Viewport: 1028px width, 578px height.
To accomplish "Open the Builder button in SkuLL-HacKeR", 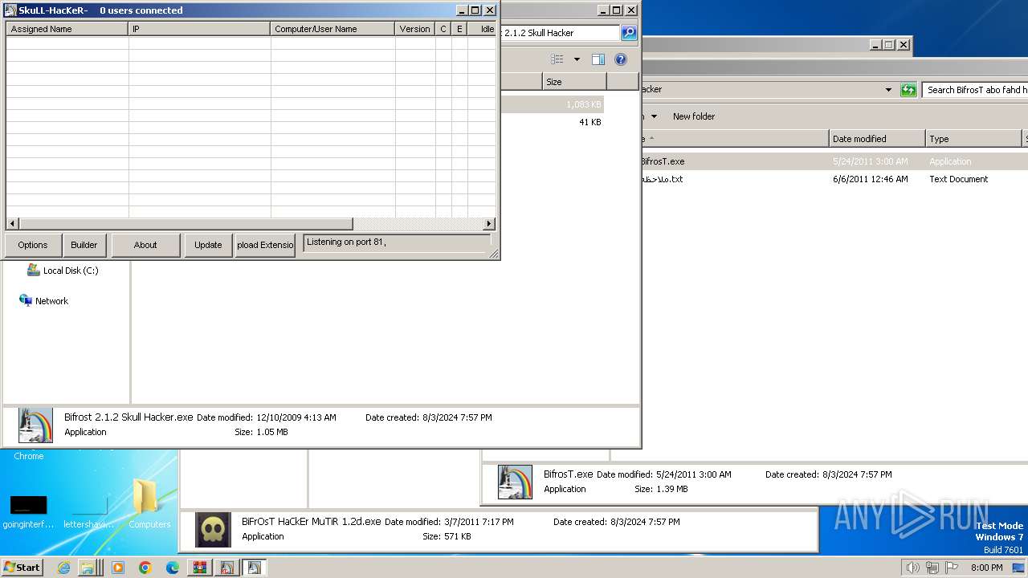I will point(84,245).
